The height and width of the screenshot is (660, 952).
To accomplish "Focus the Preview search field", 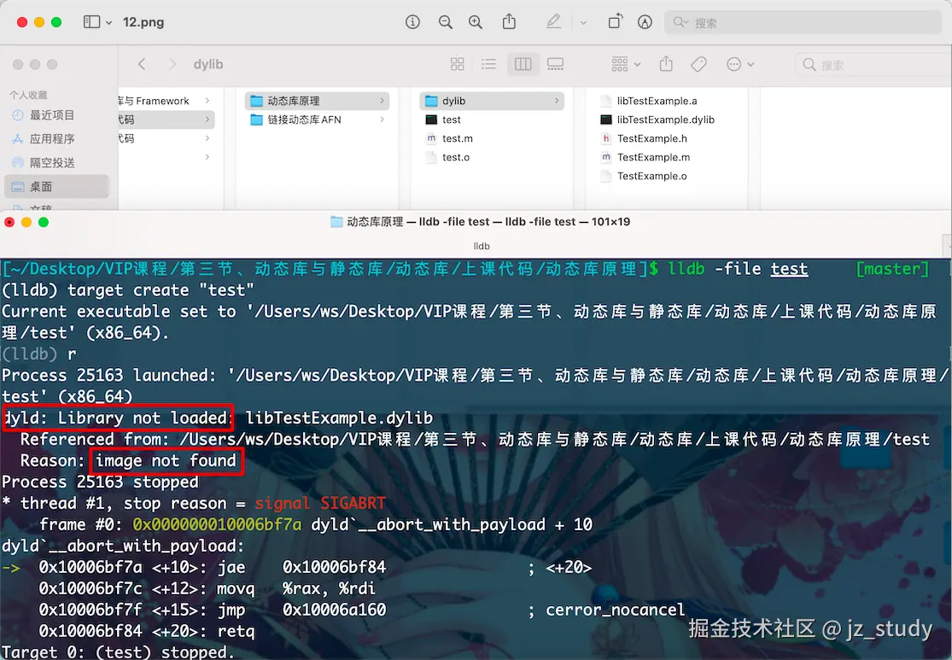I will [x=803, y=22].
